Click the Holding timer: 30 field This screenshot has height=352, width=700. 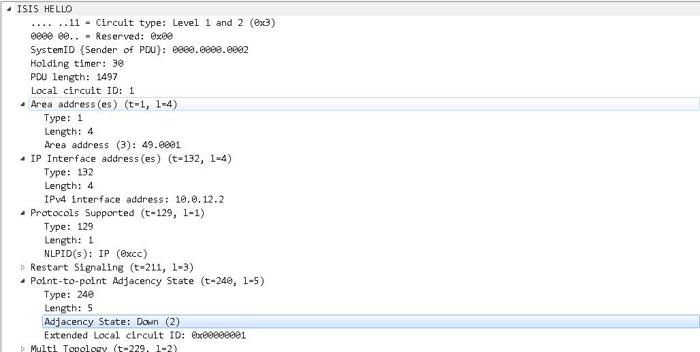coord(76,63)
